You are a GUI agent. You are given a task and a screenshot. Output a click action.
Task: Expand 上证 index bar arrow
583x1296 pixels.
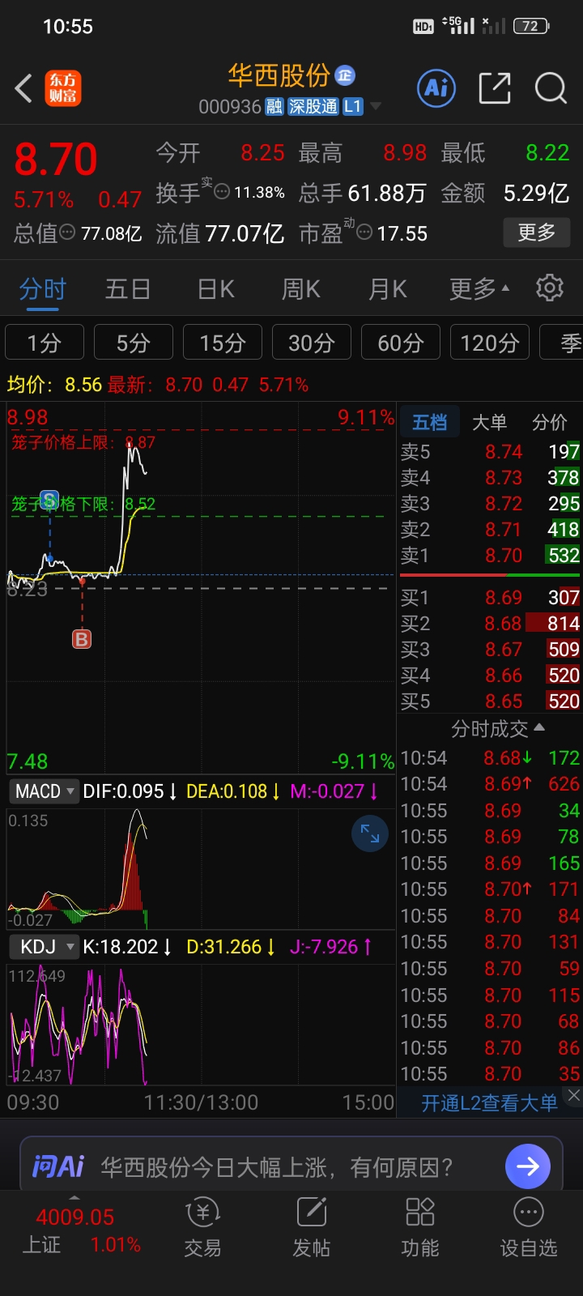click(74, 1197)
